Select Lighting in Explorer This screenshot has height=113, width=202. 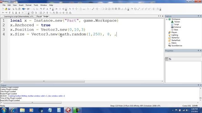click(x=175, y=35)
